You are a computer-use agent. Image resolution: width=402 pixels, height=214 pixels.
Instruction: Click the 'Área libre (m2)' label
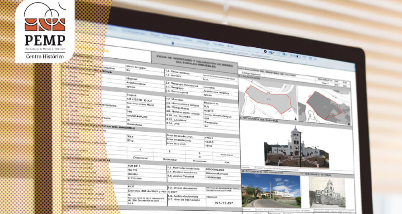[176, 144]
